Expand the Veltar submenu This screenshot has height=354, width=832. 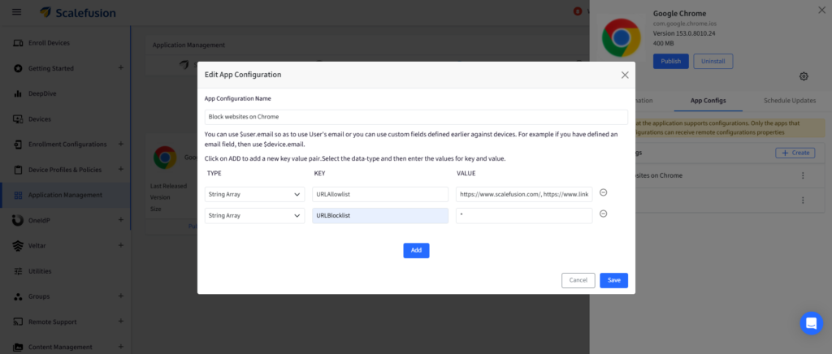tap(121, 245)
